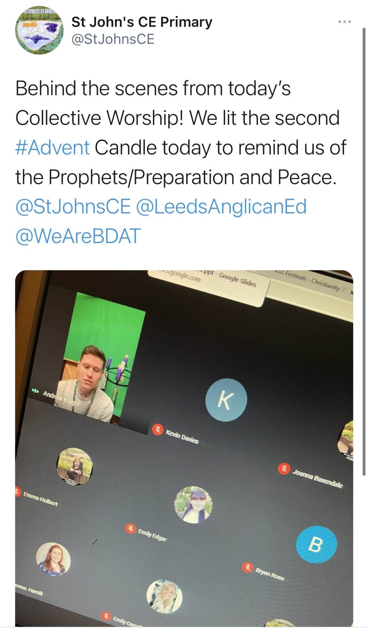Open the tweet's three-dot more options menu
Viewport: 368px width, 628px height.
(344, 22)
